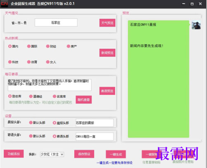Close the 企业晨报生成器 window
Screen dimensions: 207x168
(200, 4)
